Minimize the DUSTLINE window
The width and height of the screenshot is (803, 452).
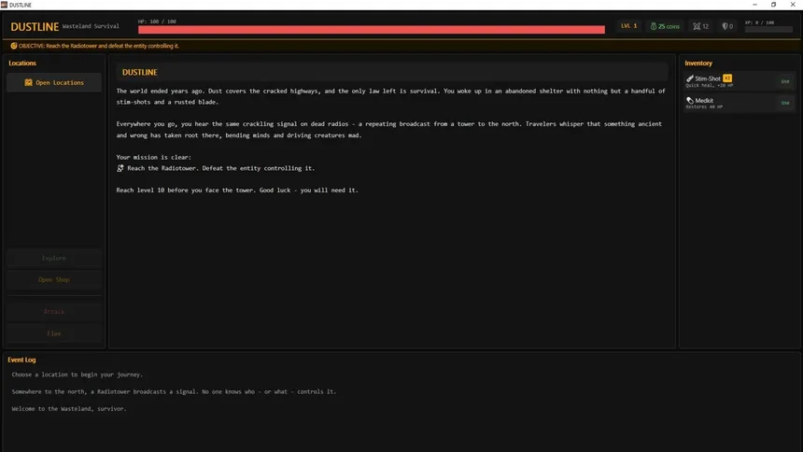(x=754, y=5)
